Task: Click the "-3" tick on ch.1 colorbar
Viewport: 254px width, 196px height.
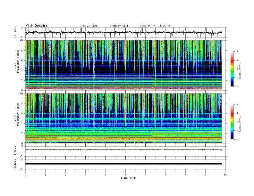Action: pyautogui.click(x=236, y=52)
